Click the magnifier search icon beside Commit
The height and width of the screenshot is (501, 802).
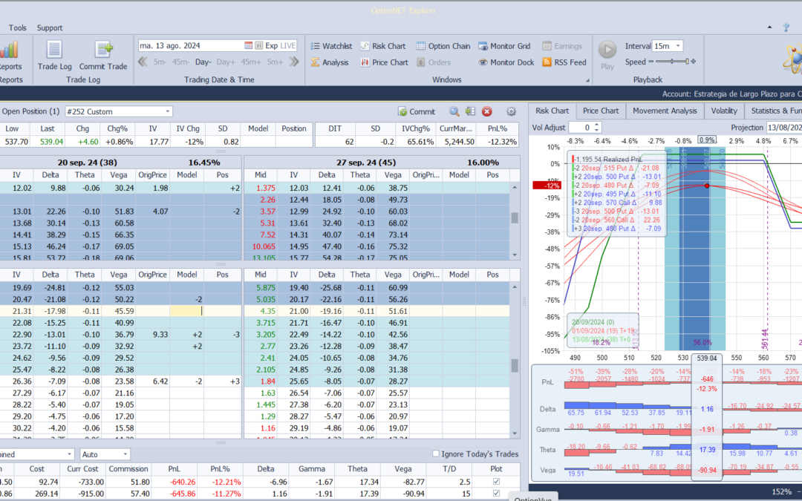[x=454, y=111]
